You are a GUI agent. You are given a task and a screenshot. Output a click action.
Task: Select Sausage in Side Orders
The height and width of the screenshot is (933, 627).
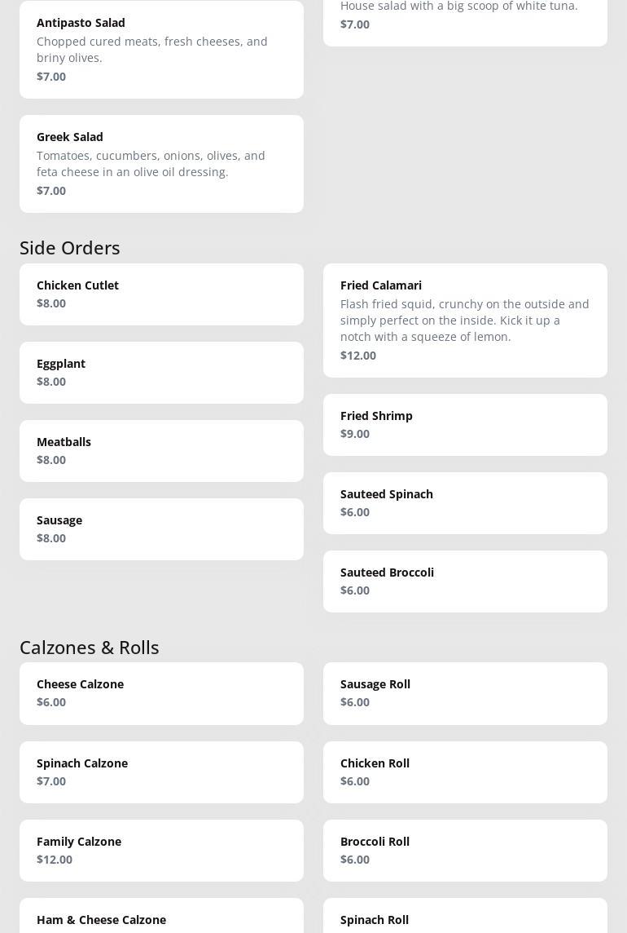click(161, 528)
